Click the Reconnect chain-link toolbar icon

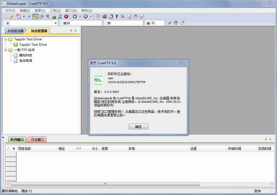42,17
